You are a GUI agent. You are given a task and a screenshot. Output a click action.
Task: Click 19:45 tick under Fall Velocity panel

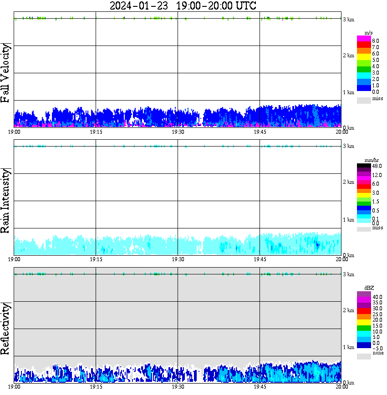pos(260,132)
